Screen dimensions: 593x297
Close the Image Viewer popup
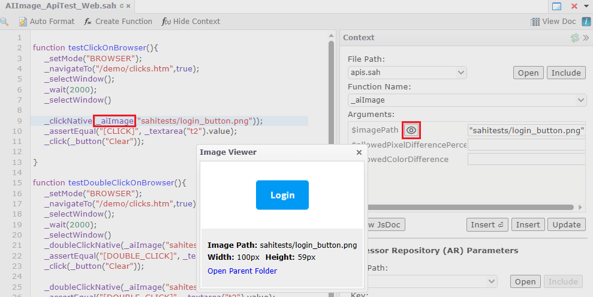point(359,152)
